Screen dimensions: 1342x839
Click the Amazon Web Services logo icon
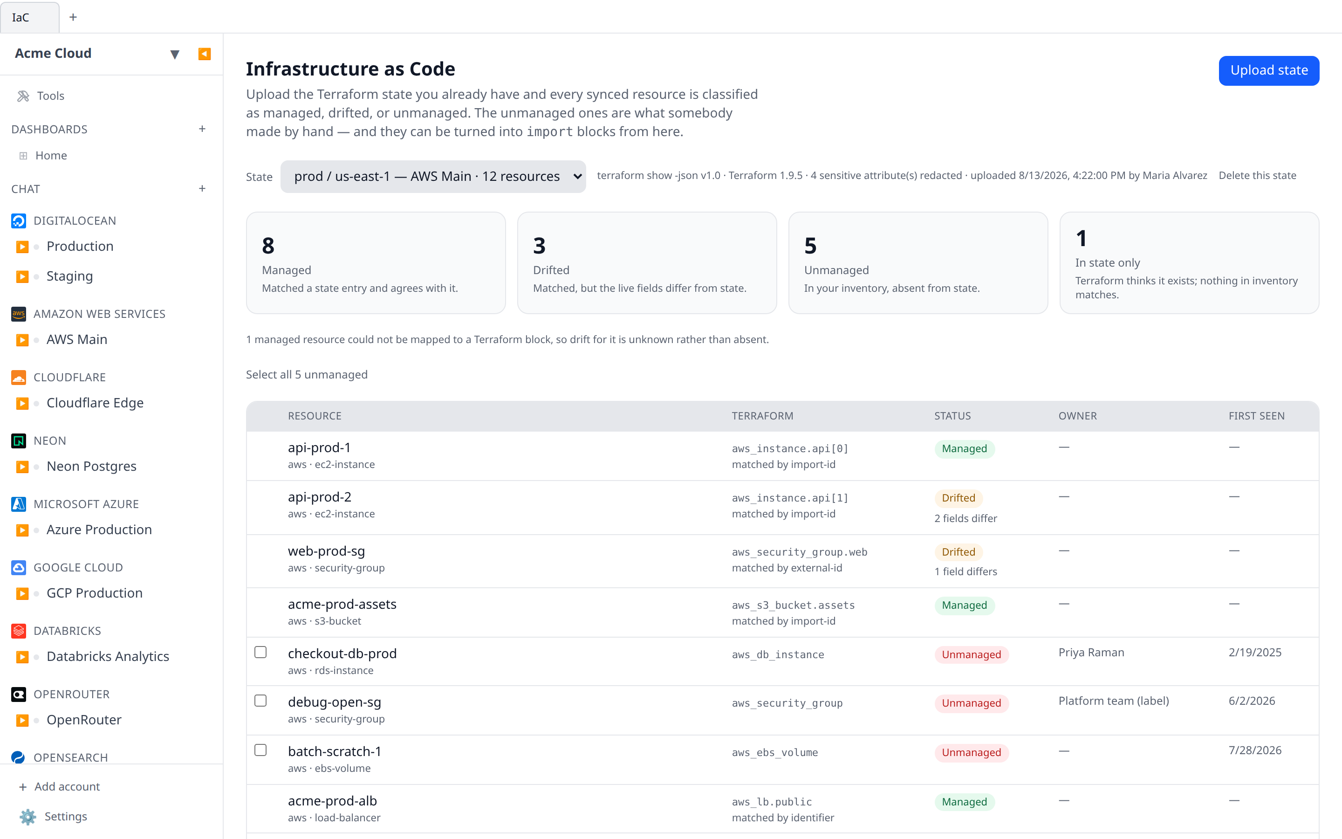18,314
